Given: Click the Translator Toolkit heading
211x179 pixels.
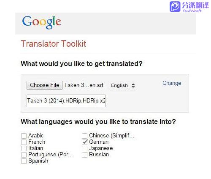Looking at the screenshot, I should pos(53,44).
